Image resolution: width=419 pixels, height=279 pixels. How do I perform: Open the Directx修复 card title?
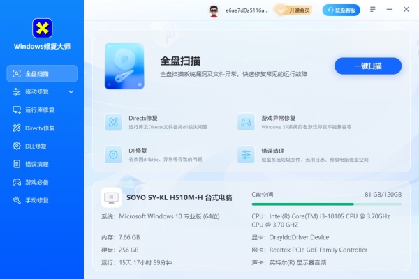pos(143,118)
